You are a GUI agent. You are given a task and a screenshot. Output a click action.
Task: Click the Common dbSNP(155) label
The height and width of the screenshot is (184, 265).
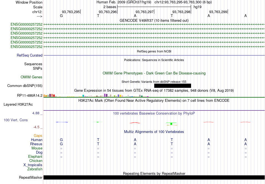pyautogui.click(x=25, y=86)
